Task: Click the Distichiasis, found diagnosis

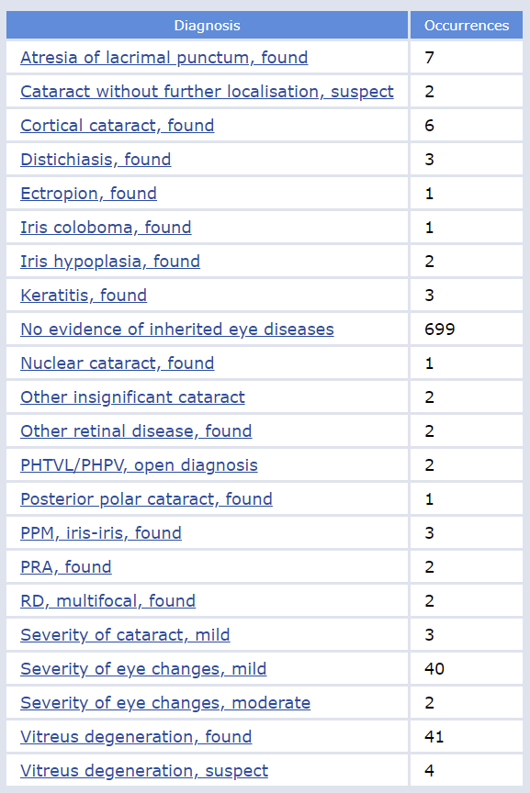Action: pyautogui.click(x=96, y=160)
